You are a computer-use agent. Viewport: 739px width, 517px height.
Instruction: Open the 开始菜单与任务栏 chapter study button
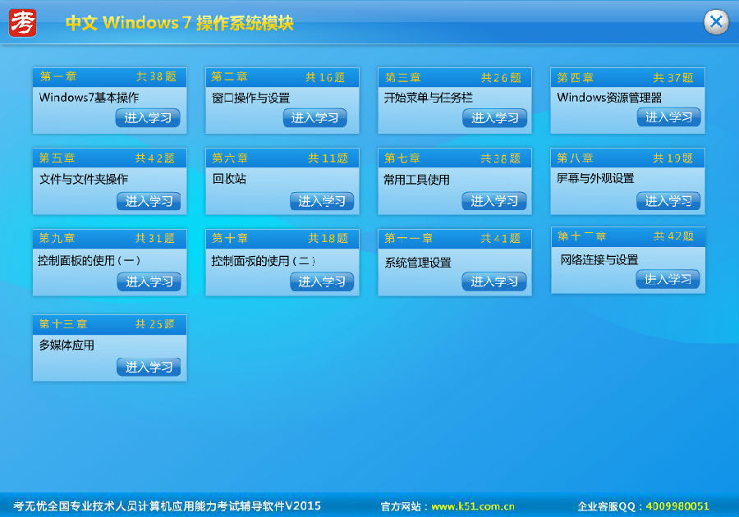point(495,117)
